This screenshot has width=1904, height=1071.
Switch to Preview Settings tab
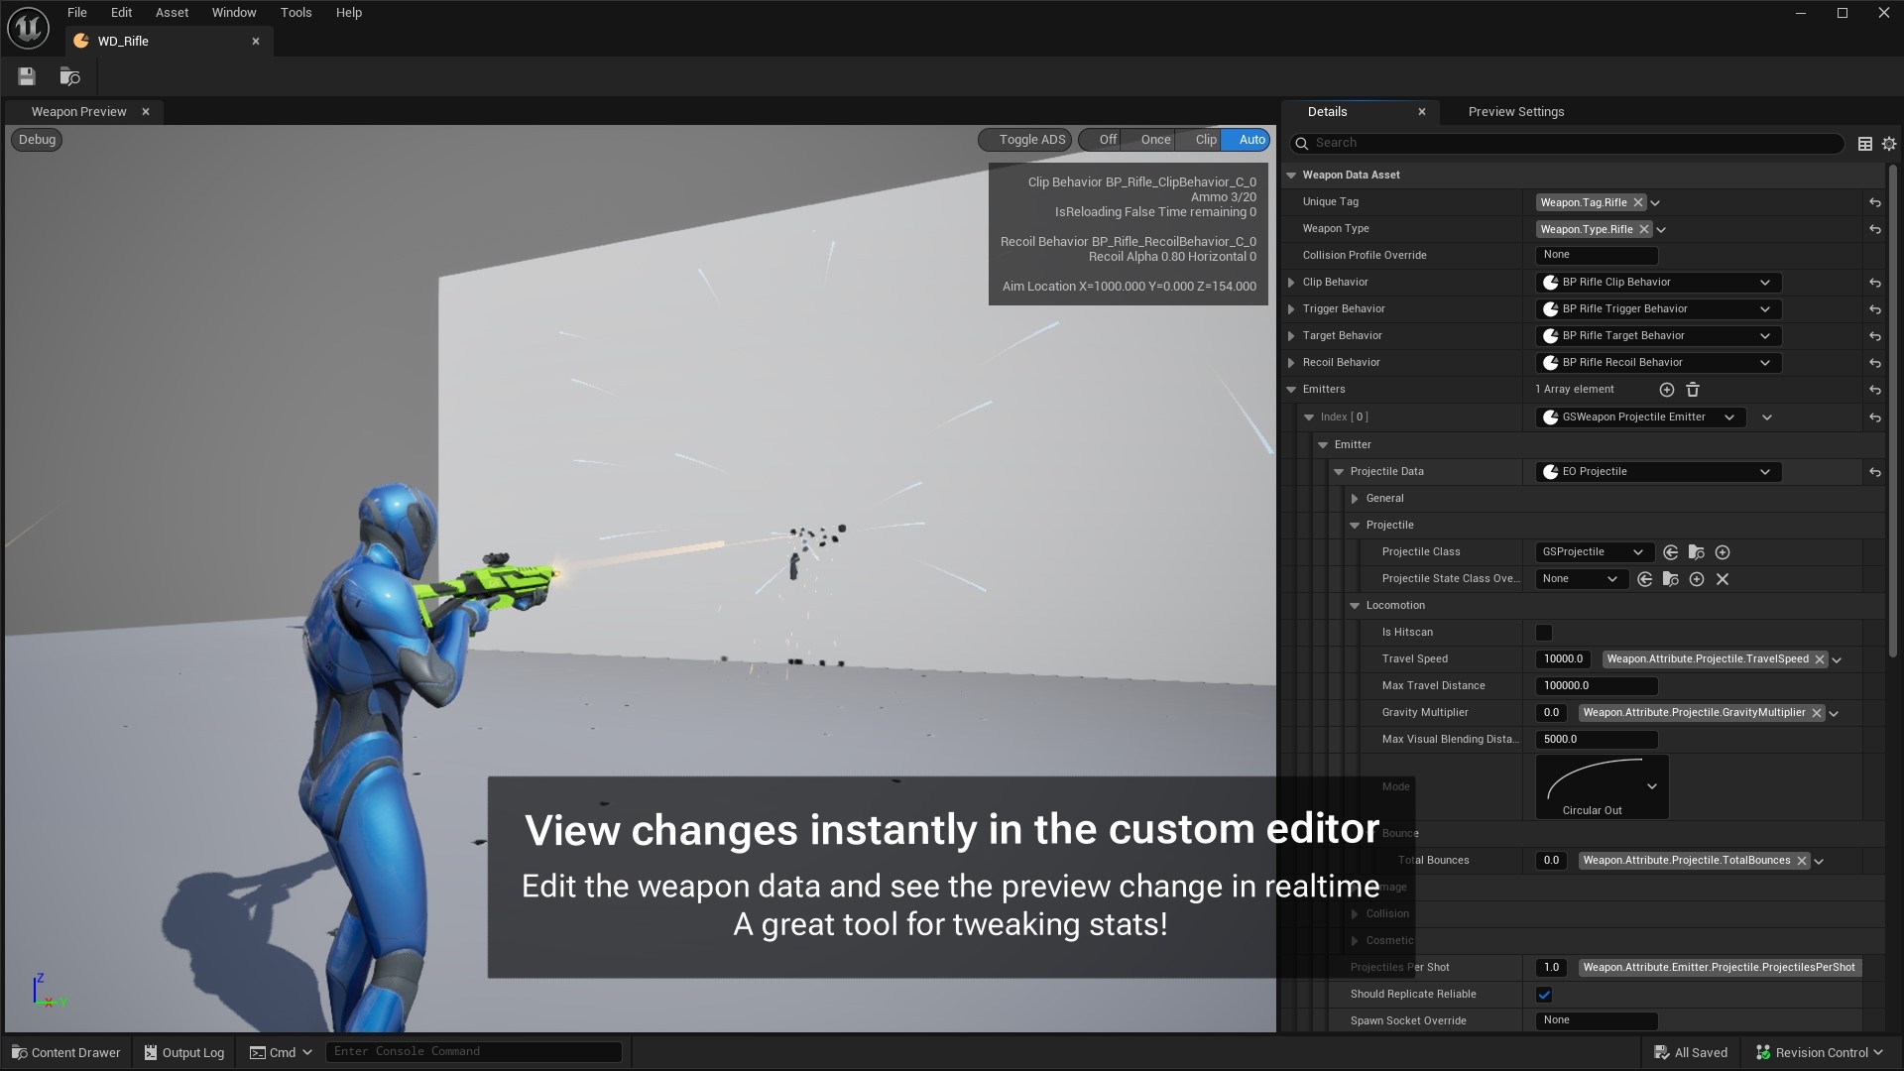[1515, 112]
